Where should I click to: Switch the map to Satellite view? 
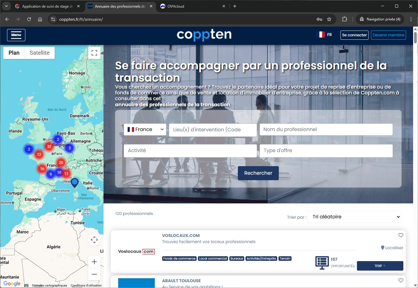tap(39, 53)
